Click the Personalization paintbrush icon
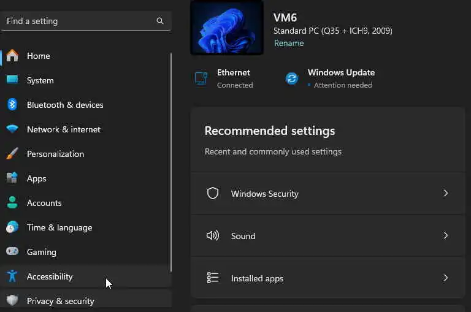471x312 pixels. 12,154
